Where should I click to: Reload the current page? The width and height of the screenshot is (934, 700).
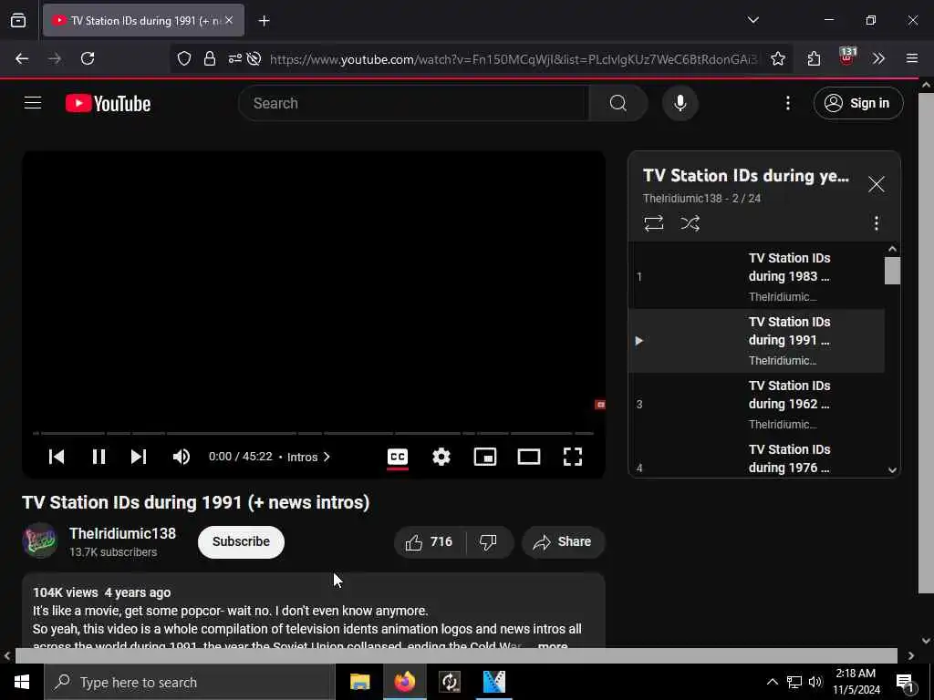[88, 58]
